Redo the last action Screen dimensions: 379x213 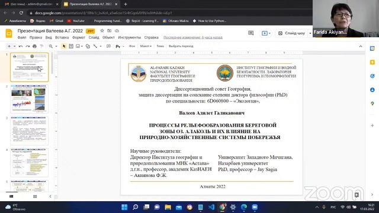(28, 46)
